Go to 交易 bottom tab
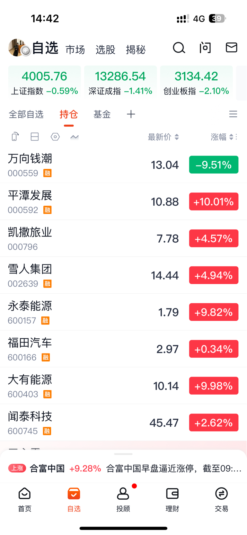This screenshot has width=247, height=535. [x=221, y=499]
